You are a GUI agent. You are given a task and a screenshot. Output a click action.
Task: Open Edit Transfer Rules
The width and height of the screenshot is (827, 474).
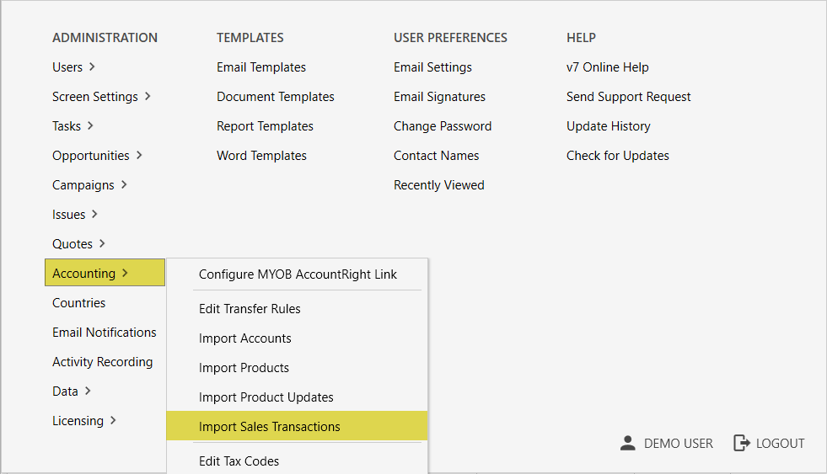(x=250, y=309)
